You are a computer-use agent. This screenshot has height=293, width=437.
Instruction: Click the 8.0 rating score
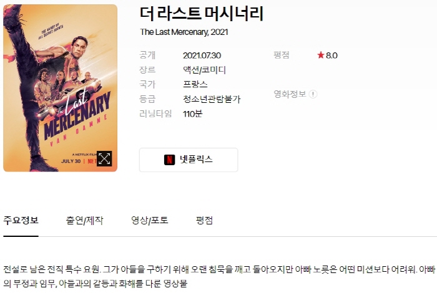click(331, 55)
